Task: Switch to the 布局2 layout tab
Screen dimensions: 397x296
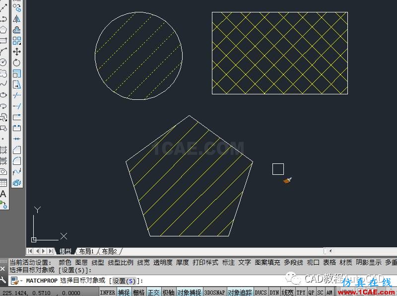Action: tap(109, 251)
